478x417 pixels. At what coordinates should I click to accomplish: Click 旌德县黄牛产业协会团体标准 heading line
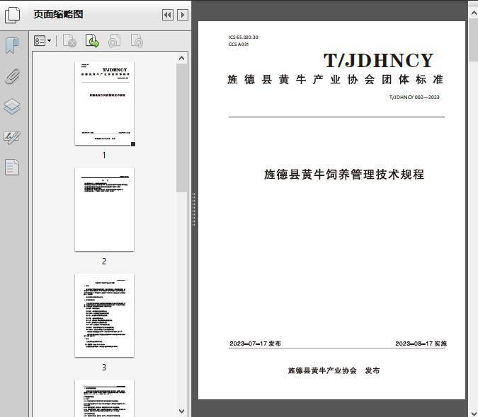click(x=336, y=79)
